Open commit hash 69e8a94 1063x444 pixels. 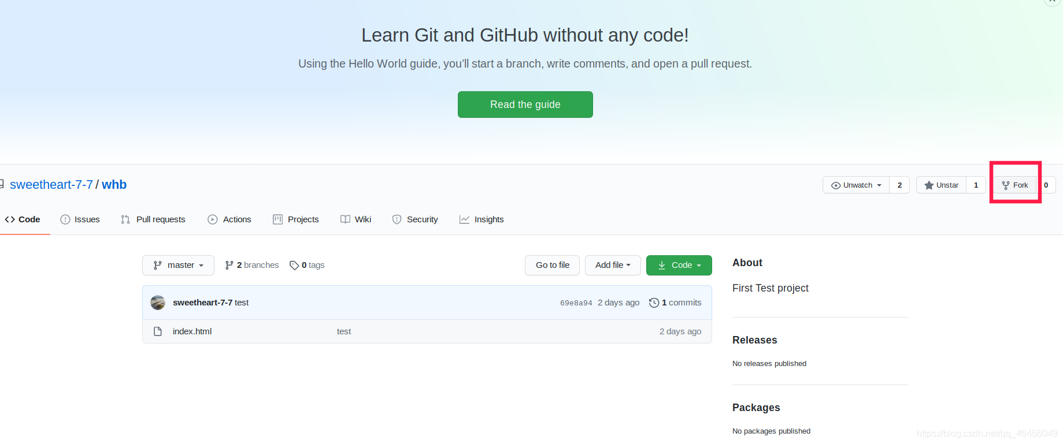tap(576, 303)
